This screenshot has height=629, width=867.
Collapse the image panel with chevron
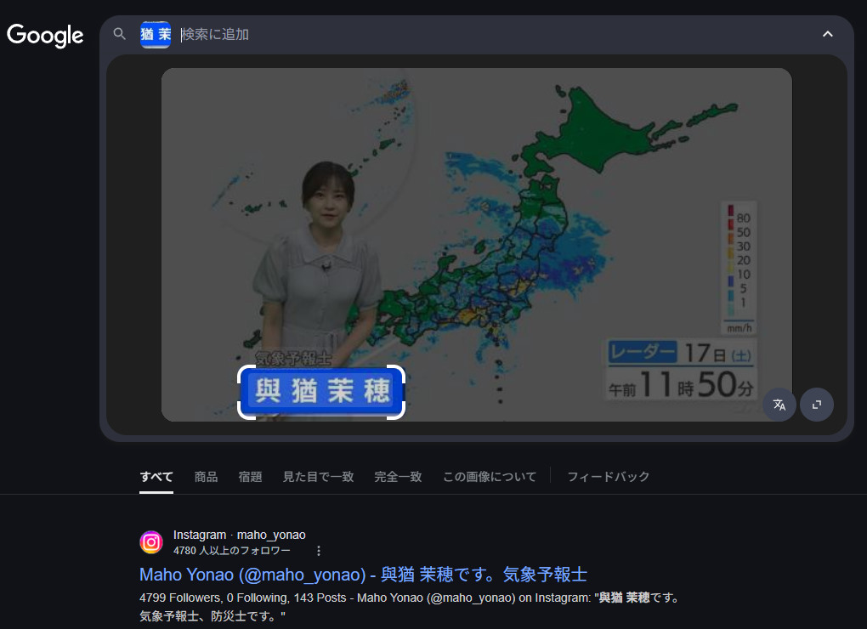point(827,34)
